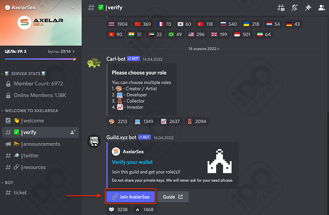Open AxelarSea server dropdown menu
329x215 pixels.
(73, 8)
